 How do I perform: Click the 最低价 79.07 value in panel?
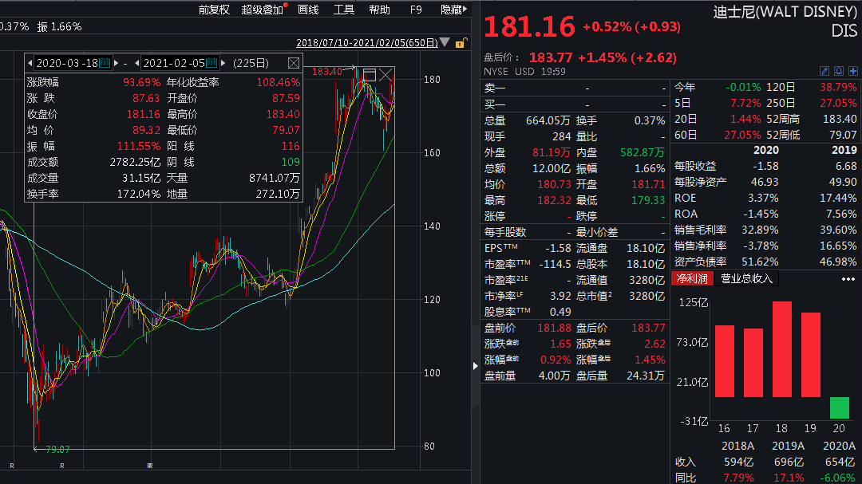point(286,130)
